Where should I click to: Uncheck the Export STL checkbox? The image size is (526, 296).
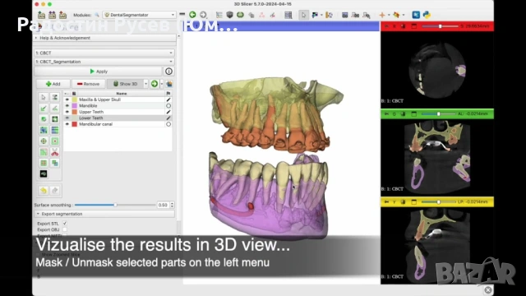pos(64,223)
